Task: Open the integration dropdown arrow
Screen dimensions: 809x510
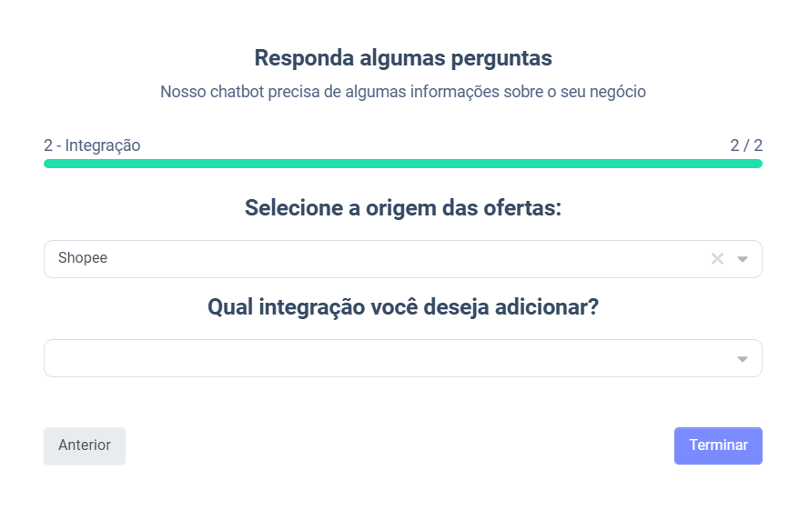Action: pyautogui.click(x=743, y=359)
